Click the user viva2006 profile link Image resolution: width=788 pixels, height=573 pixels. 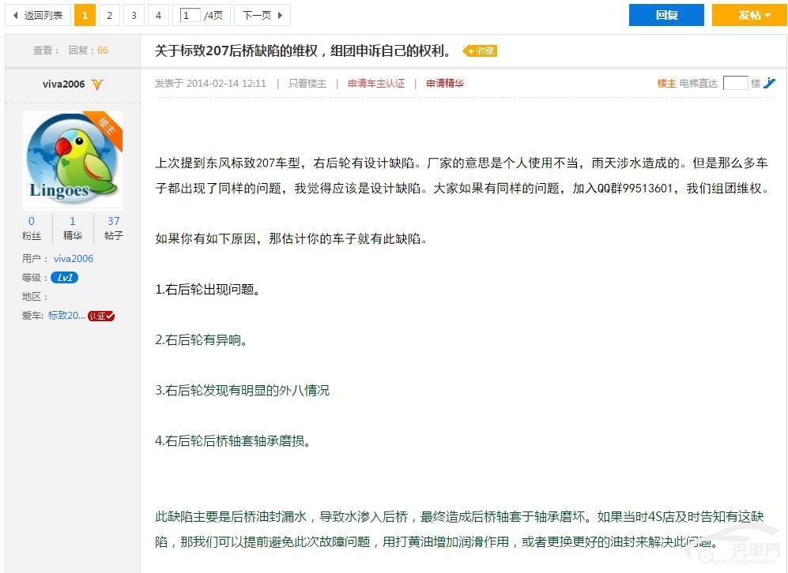point(74,259)
